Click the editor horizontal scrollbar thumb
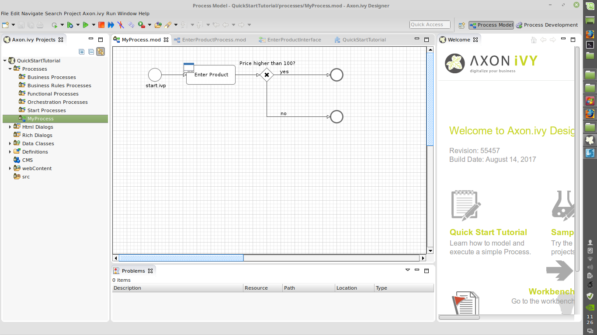The height and width of the screenshot is (335, 597). pos(181,258)
